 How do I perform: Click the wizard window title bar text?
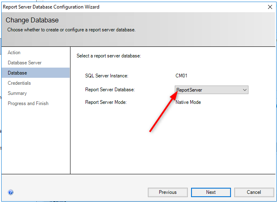pos(51,7)
